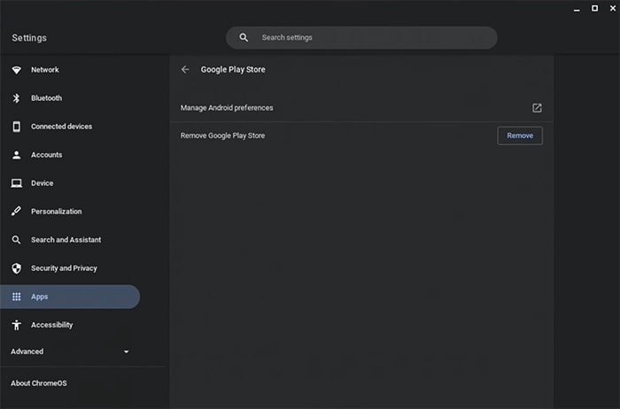Click the Settings title text
This screenshot has height=409, width=620.
pos(29,38)
